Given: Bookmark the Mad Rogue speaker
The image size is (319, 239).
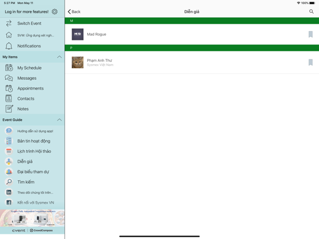Looking at the screenshot, I should point(310,34).
